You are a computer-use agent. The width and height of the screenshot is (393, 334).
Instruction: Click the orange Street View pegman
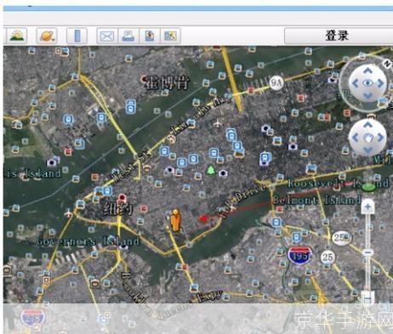point(175,220)
